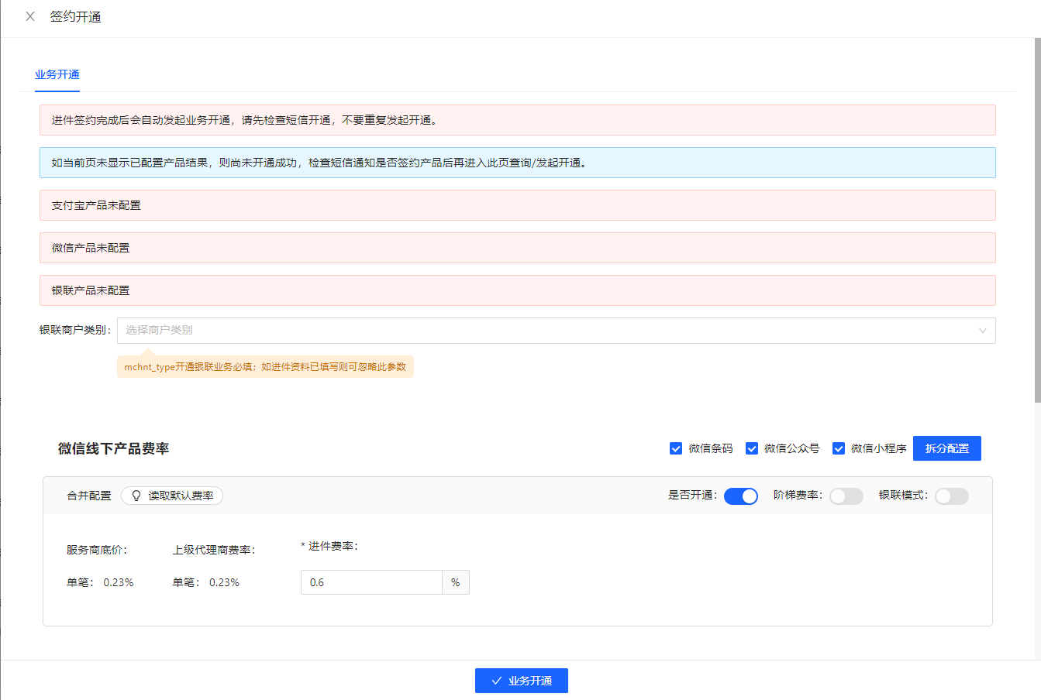Uncheck the 微信小程序 checkbox
This screenshot has height=700, width=1041.
(x=839, y=448)
